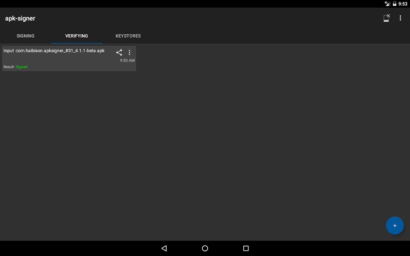This screenshot has width=410, height=256.
Task: Tap the 4G signal strength icon
Action: [387, 4]
